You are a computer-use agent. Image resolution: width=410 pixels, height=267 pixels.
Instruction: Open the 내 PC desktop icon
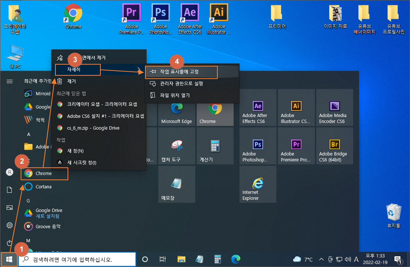click(x=15, y=57)
